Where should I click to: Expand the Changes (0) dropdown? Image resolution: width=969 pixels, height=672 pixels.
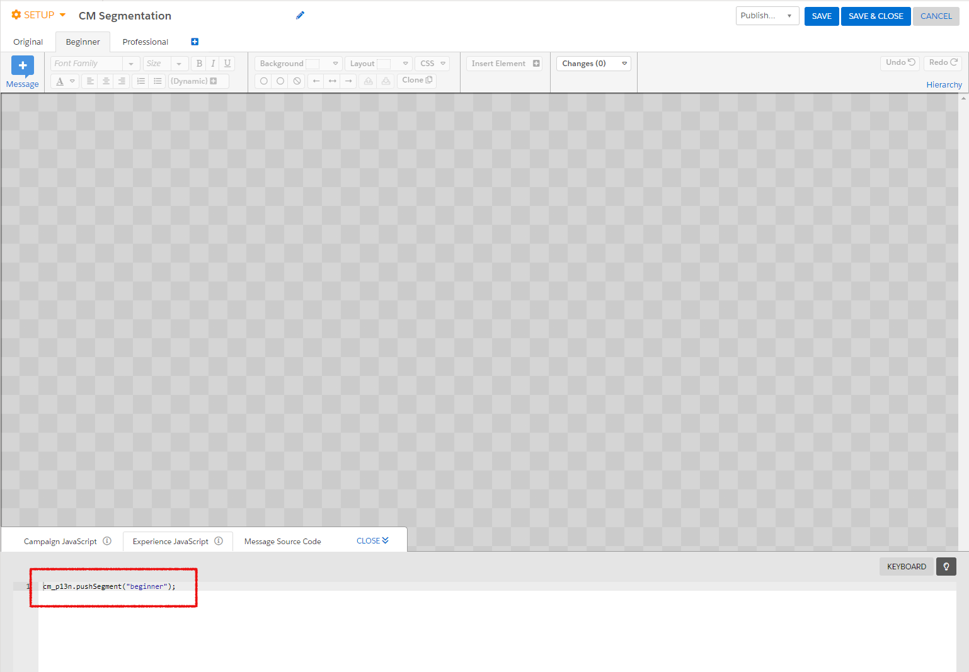pyautogui.click(x=593, y=64)
